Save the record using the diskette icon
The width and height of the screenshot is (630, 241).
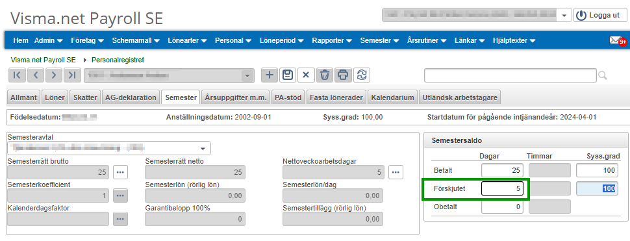tap(287, 75)
